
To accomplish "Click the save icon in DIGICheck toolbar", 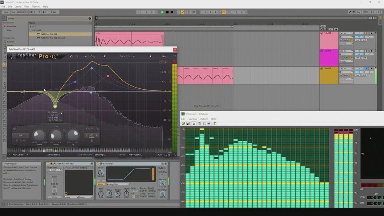I will [188, 124].
